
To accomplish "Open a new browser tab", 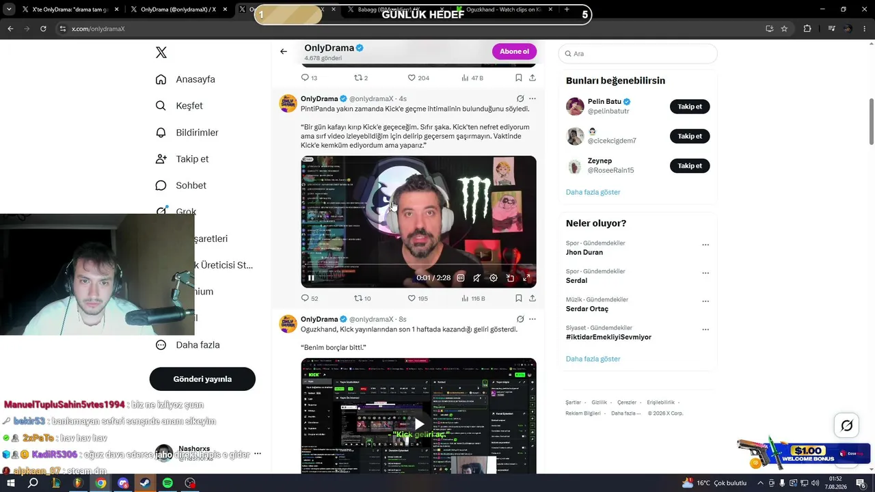I will [567, 10].
